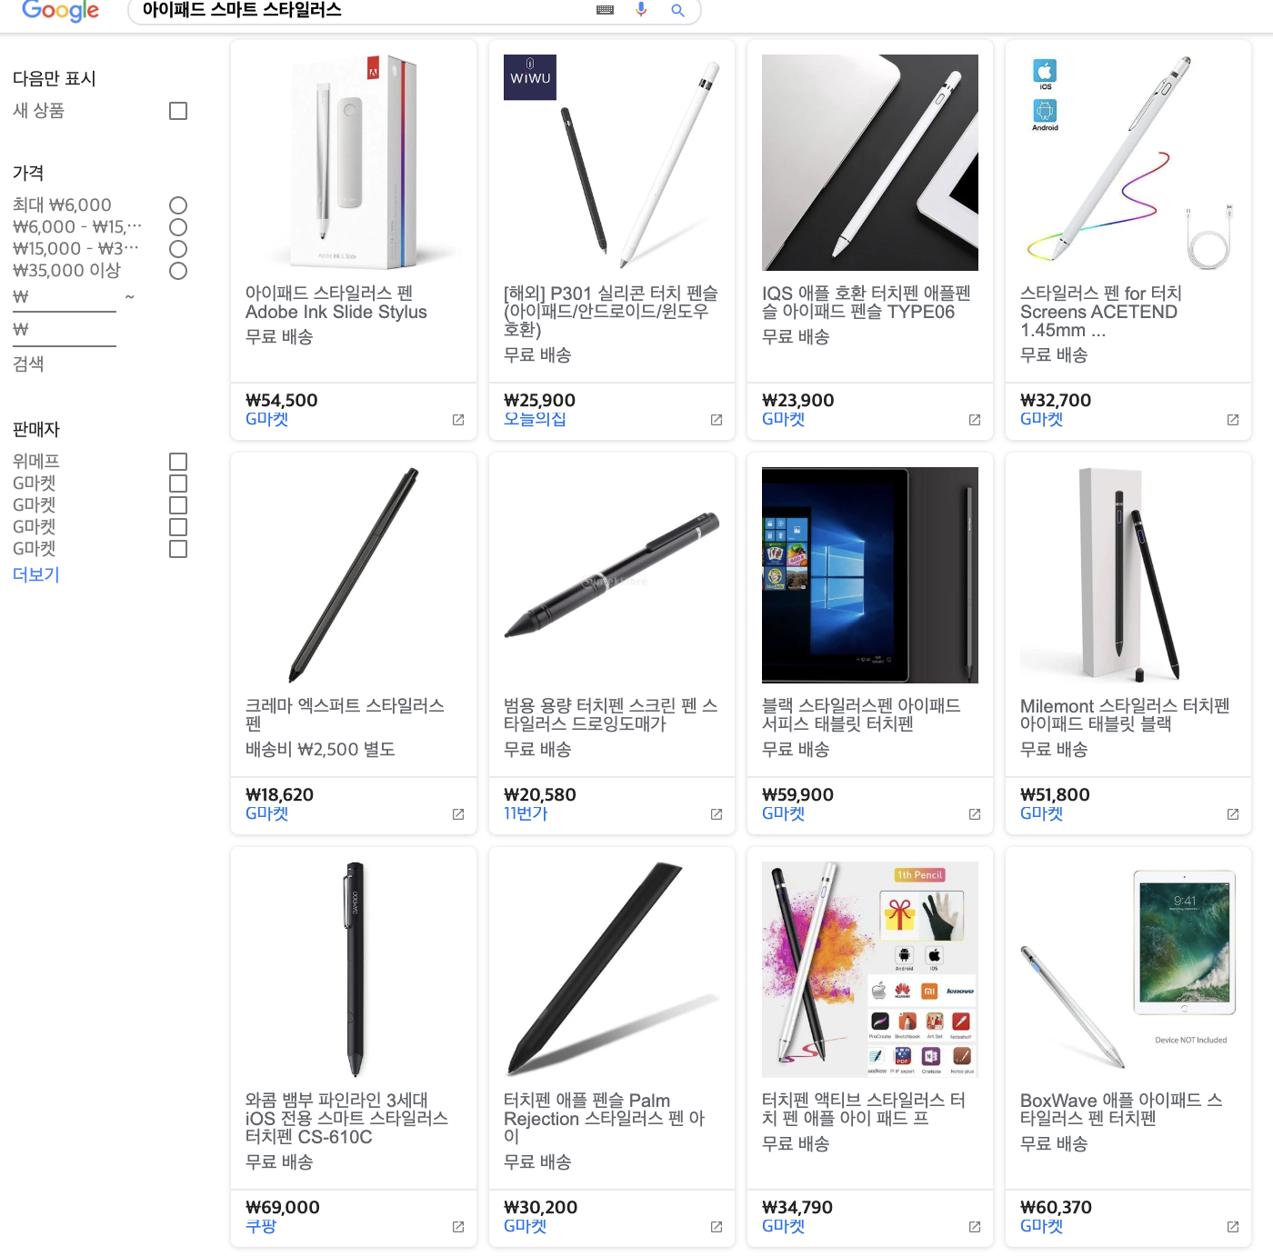This screenshot has height=1256, width=1273.
Task: Click the search box with 아이패드 스마트 스타일러스
Action: [364, 10]
